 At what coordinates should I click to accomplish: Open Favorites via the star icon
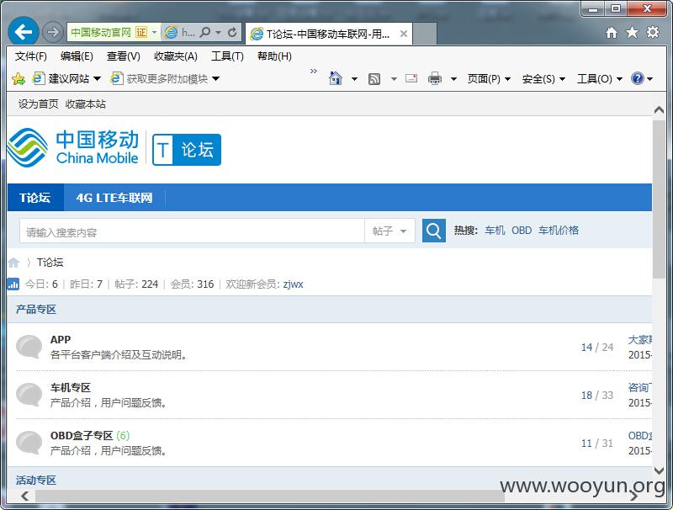point(633,32)
